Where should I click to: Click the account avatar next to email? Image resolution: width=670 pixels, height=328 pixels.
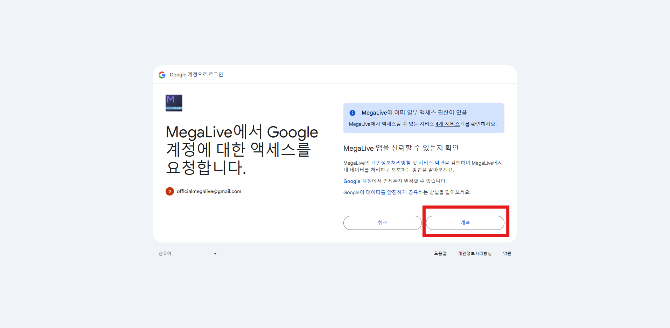point(170,191)
